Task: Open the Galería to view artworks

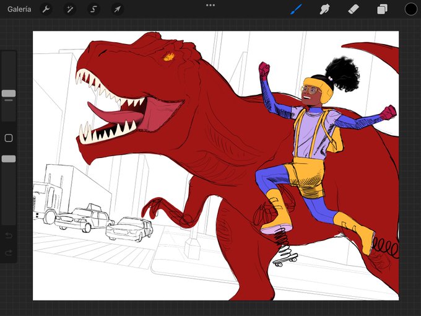Action: coord(19,9)
